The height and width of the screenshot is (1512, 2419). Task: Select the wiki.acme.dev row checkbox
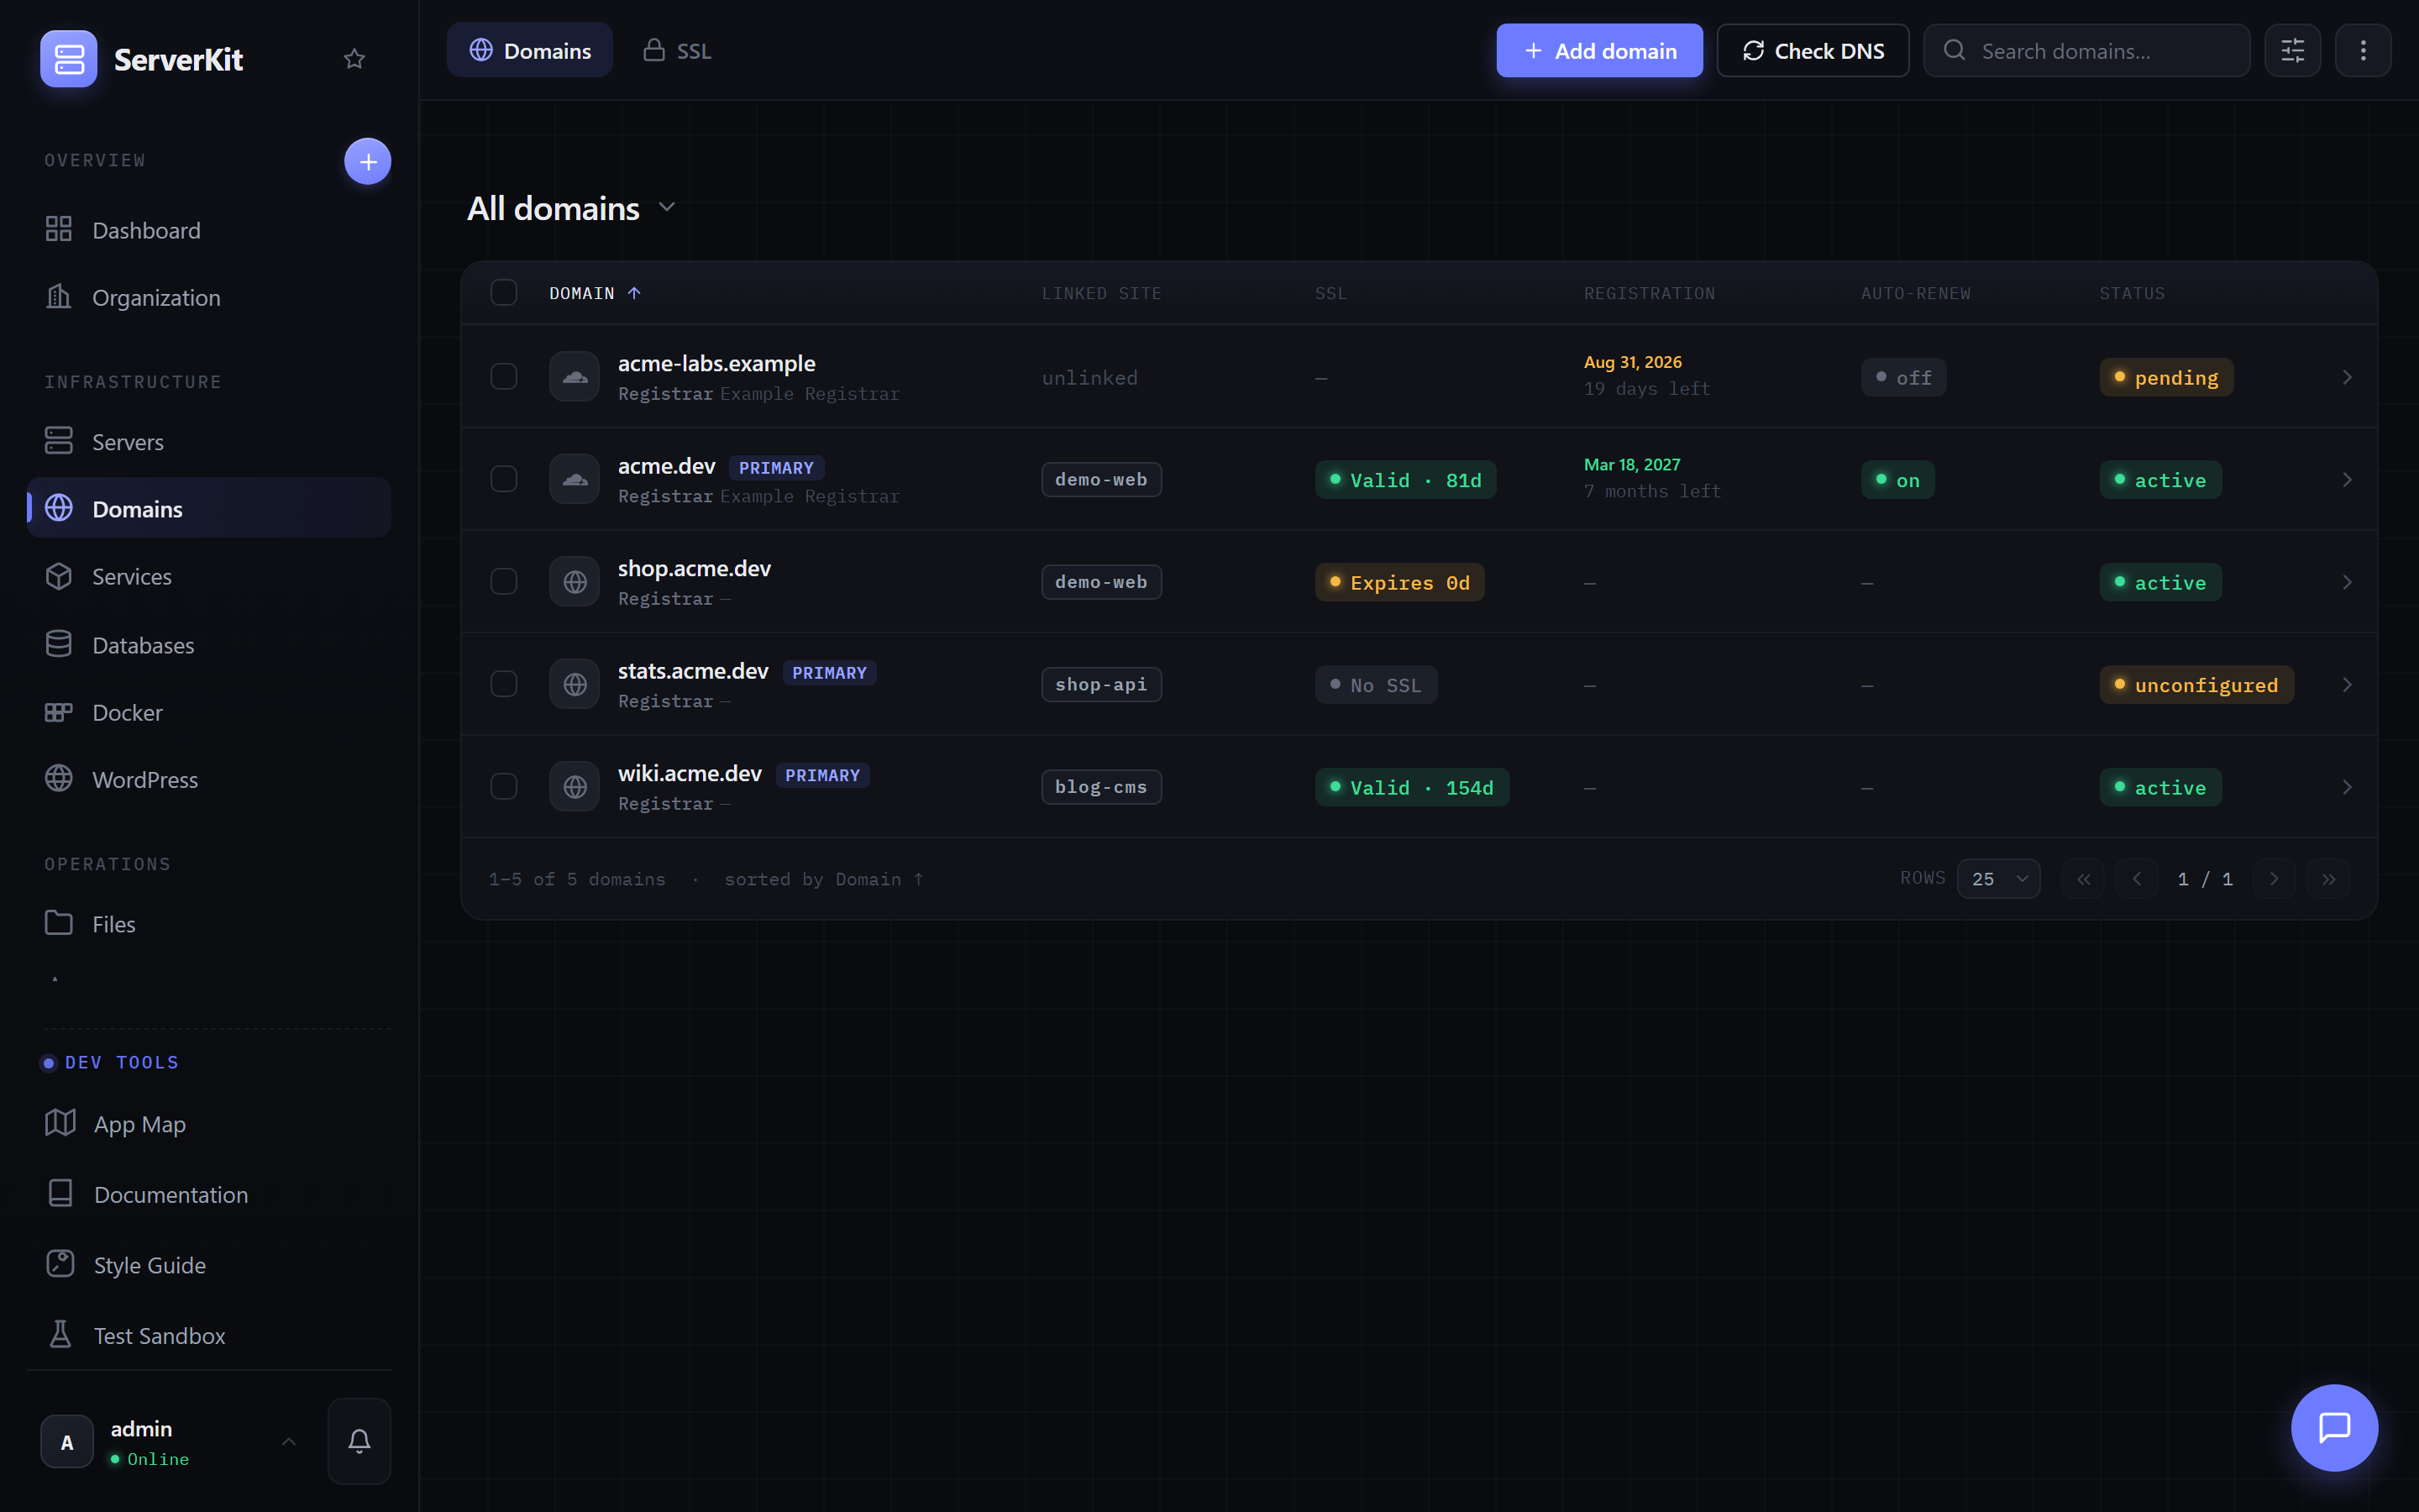[x=504, y=787]
